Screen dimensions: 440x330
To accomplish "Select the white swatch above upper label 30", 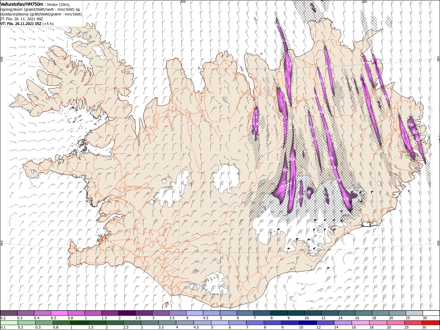I will click(431, 313).
